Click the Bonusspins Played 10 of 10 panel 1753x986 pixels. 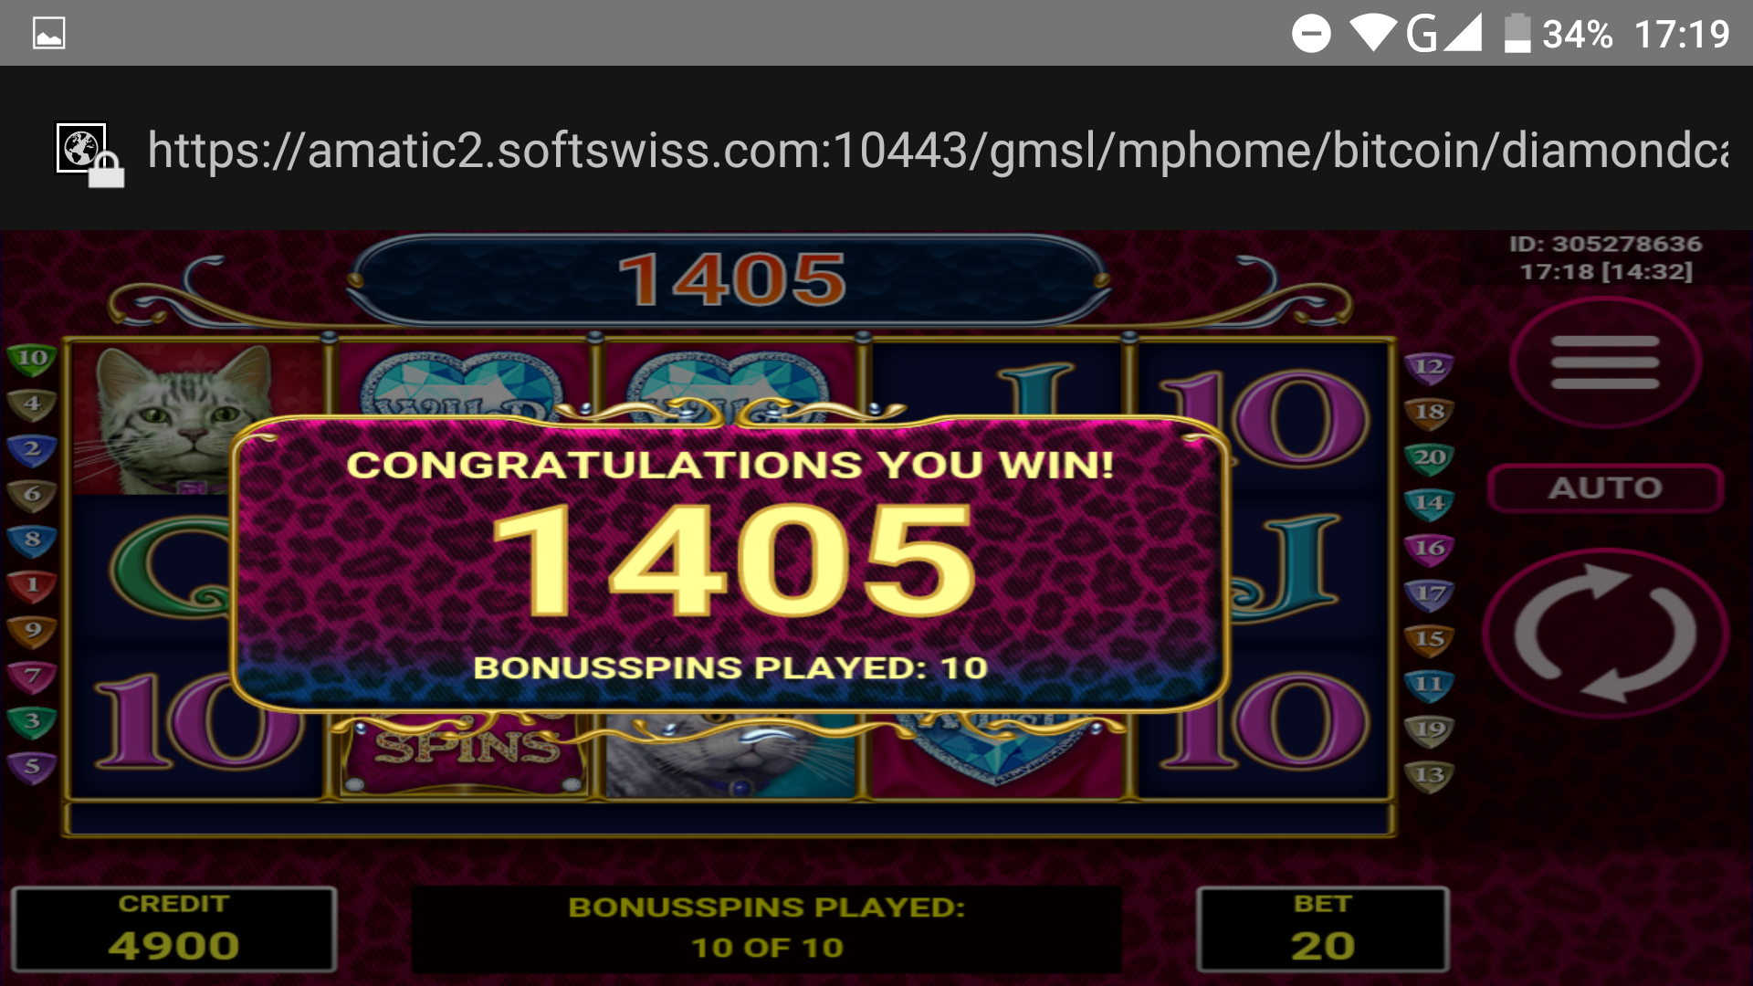click(x=766, y=928)
